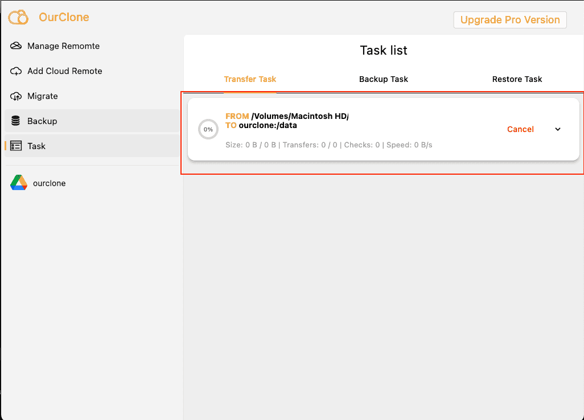Screen dimensions: 584x420
Task: Switch to the Transfer Task tab
Action: pyautogui.click(x=250, y=79)
